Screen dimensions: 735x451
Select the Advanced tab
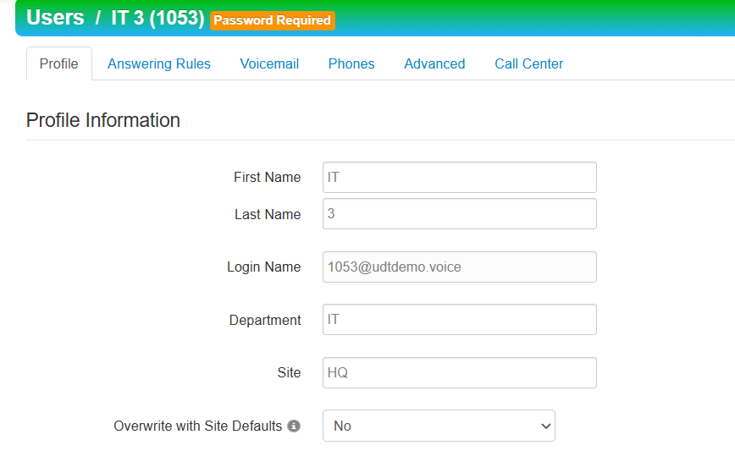(x=434, y=63)
